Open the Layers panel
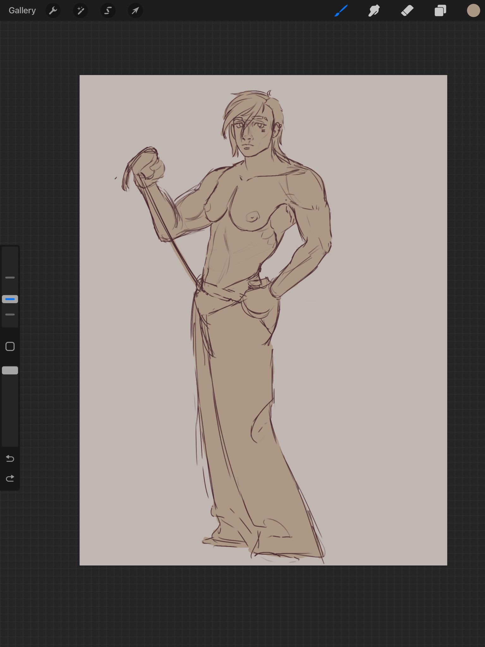The image size is (485, 647). tap(440, 10)
